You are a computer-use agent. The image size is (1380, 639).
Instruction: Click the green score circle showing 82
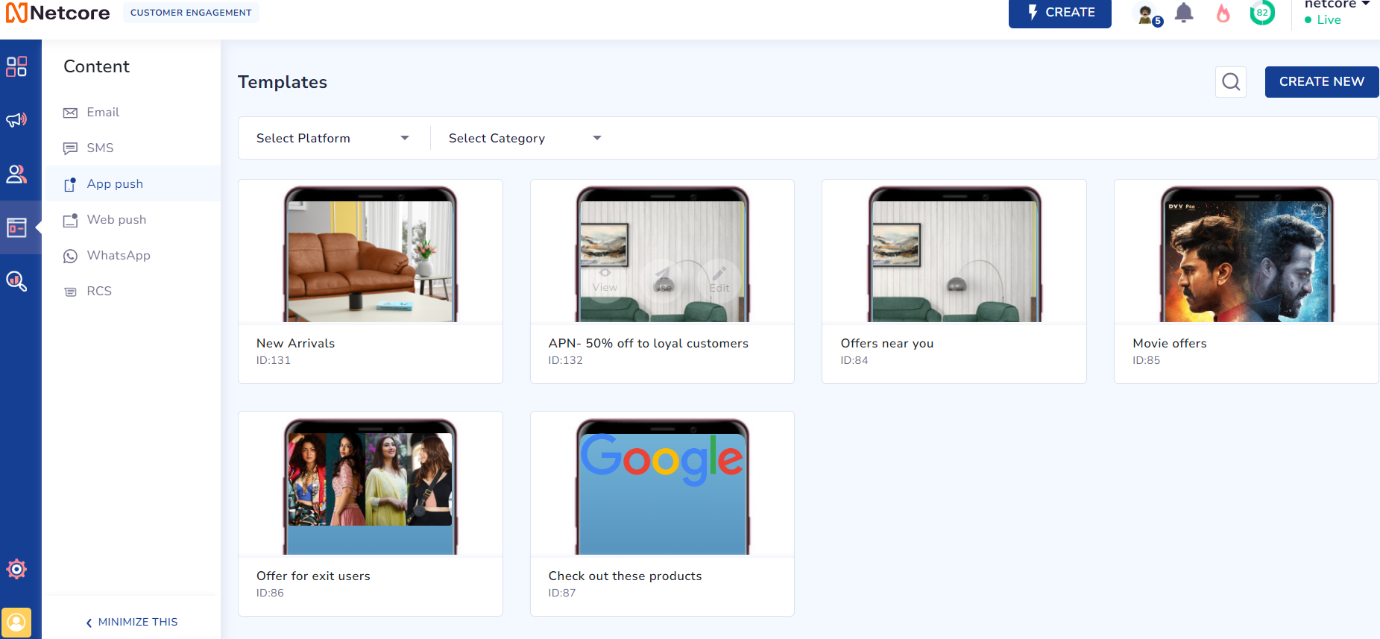click(1262, 13)
